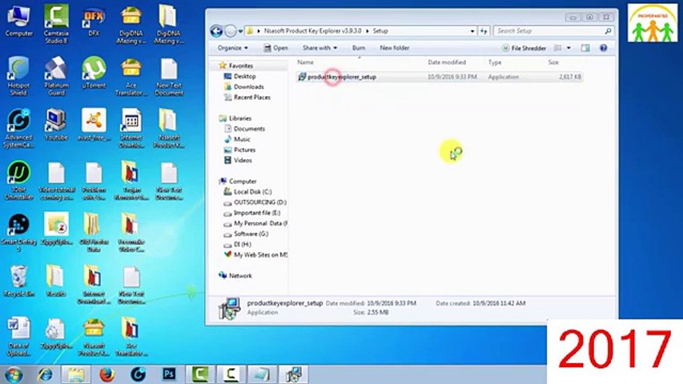The width and height of the screenshot is (683, 384).
Task: Select the Advanced SystemCare desktop shortcut
Action: point(18,128)
